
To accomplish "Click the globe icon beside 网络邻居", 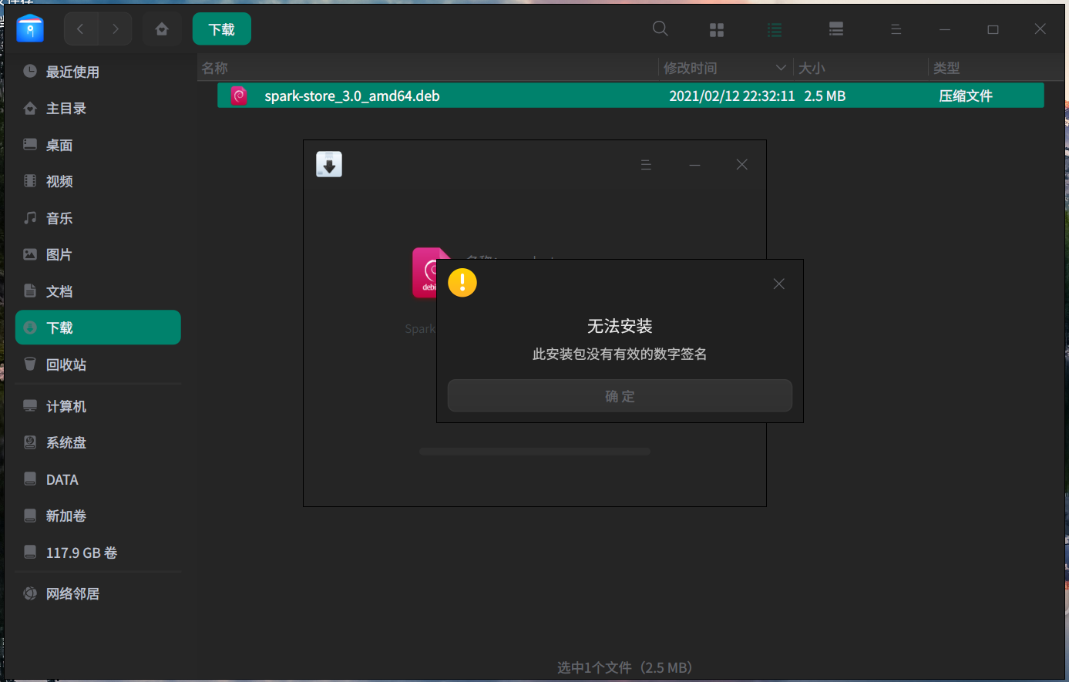I will [x=30, y=593].
